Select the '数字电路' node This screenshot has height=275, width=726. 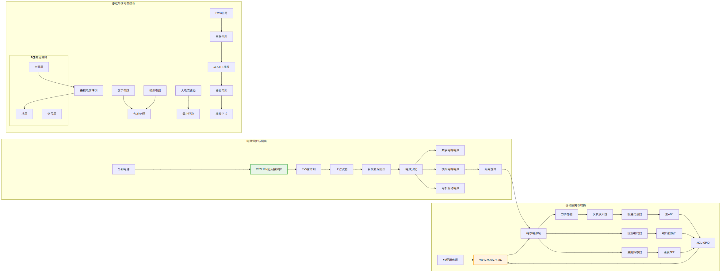[x=123, y=91]
